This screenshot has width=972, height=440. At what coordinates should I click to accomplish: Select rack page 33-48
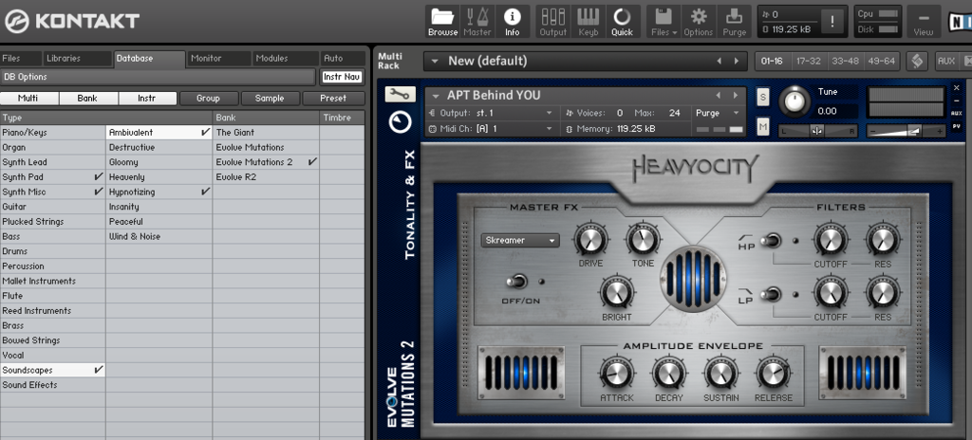[846, 61]
